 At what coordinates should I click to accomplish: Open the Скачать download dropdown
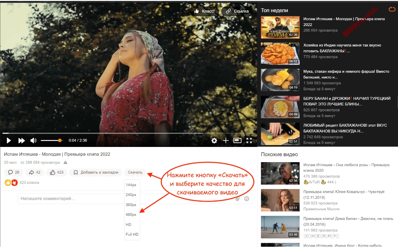[x=135, y=172]
